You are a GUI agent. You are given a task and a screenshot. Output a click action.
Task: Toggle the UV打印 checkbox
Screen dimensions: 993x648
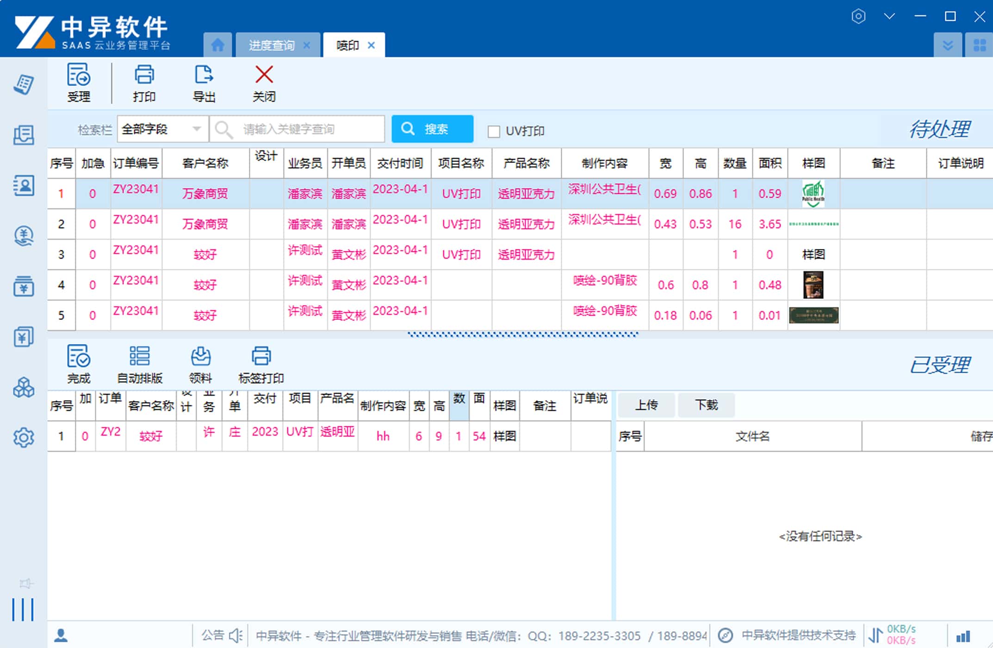(x=494, y=131)
